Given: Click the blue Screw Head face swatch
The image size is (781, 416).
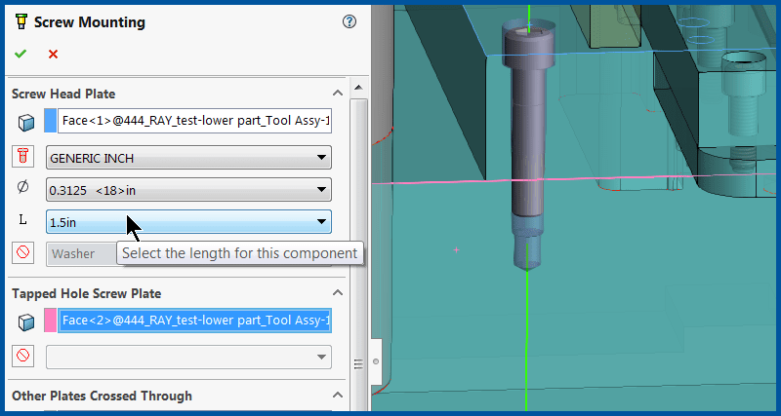Looking at the screenshot, I should click(x=51, y=122).
